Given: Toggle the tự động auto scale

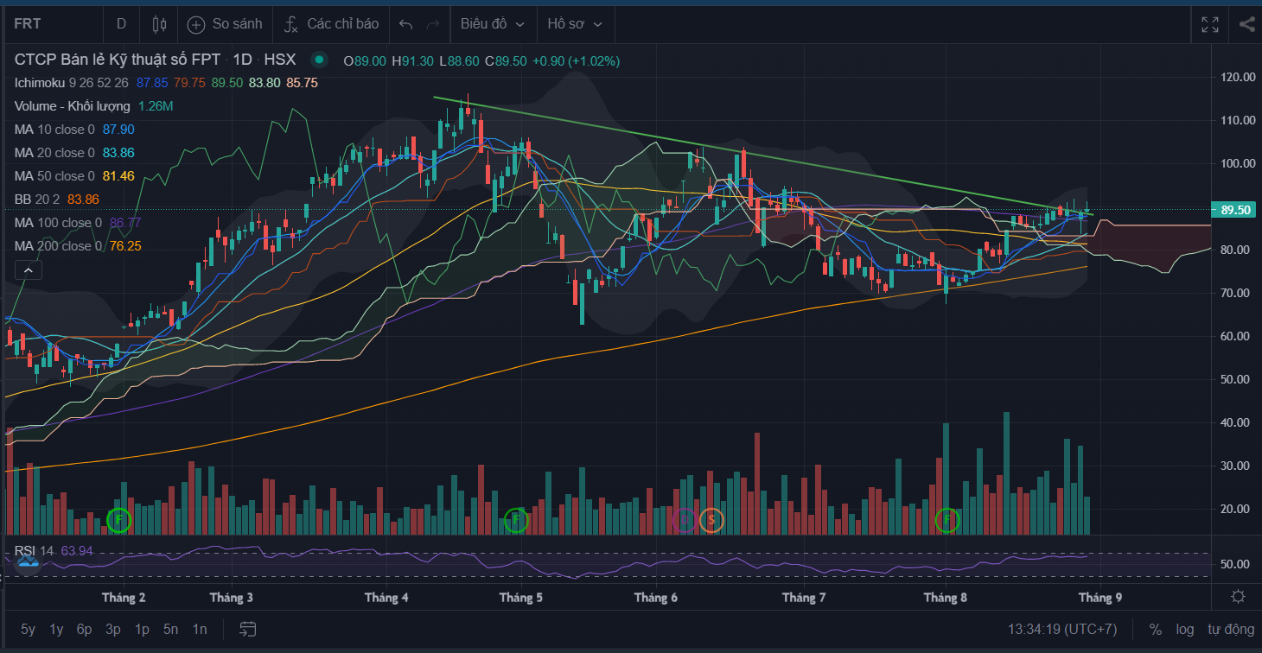Looking at the screenshot, I should pyautogui.click(x=1230, y=630).
